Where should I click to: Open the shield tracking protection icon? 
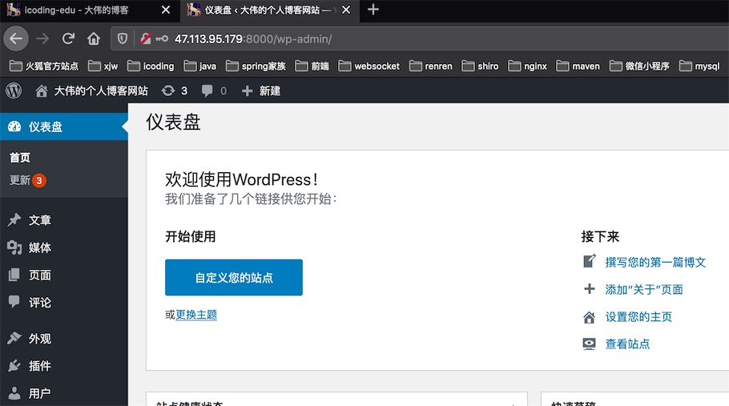click(123, 38)
